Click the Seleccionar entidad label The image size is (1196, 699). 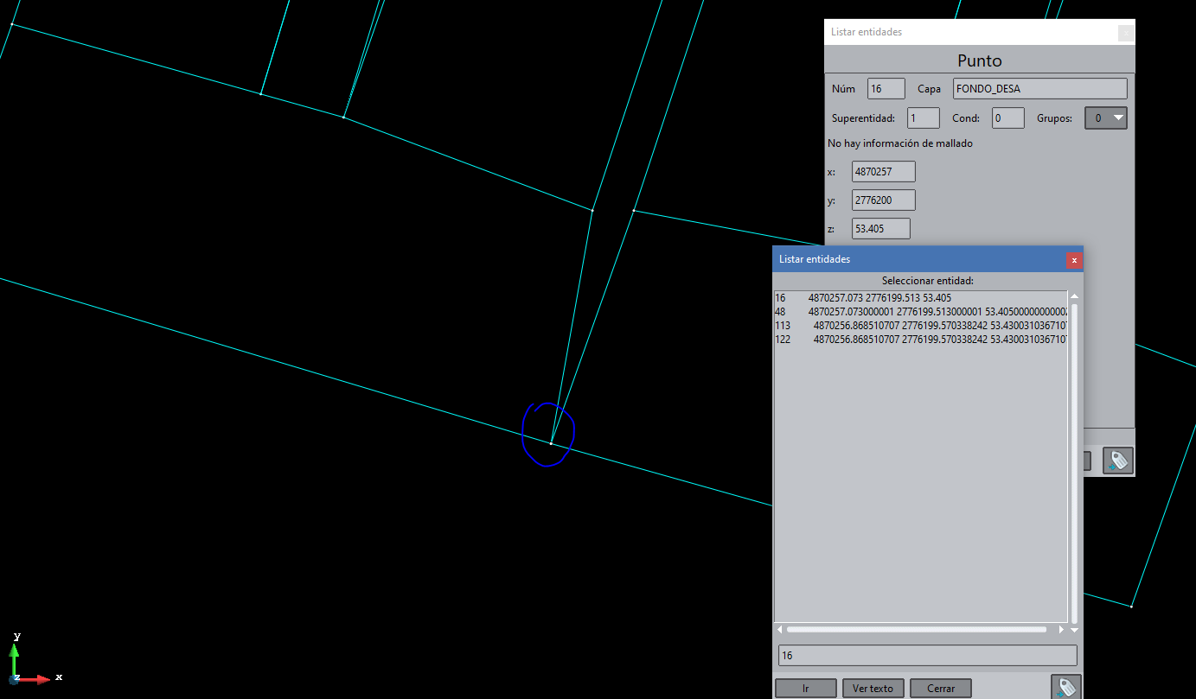point(927,281)
